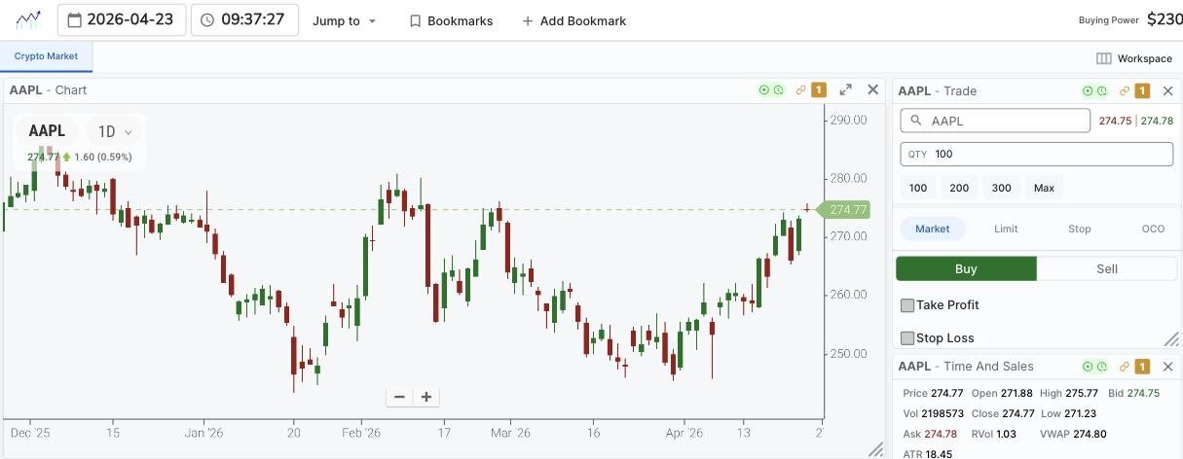Click the Trade panel clock sync icon
This screenshot has width=1183, height=459.
tap(1101, 91)
